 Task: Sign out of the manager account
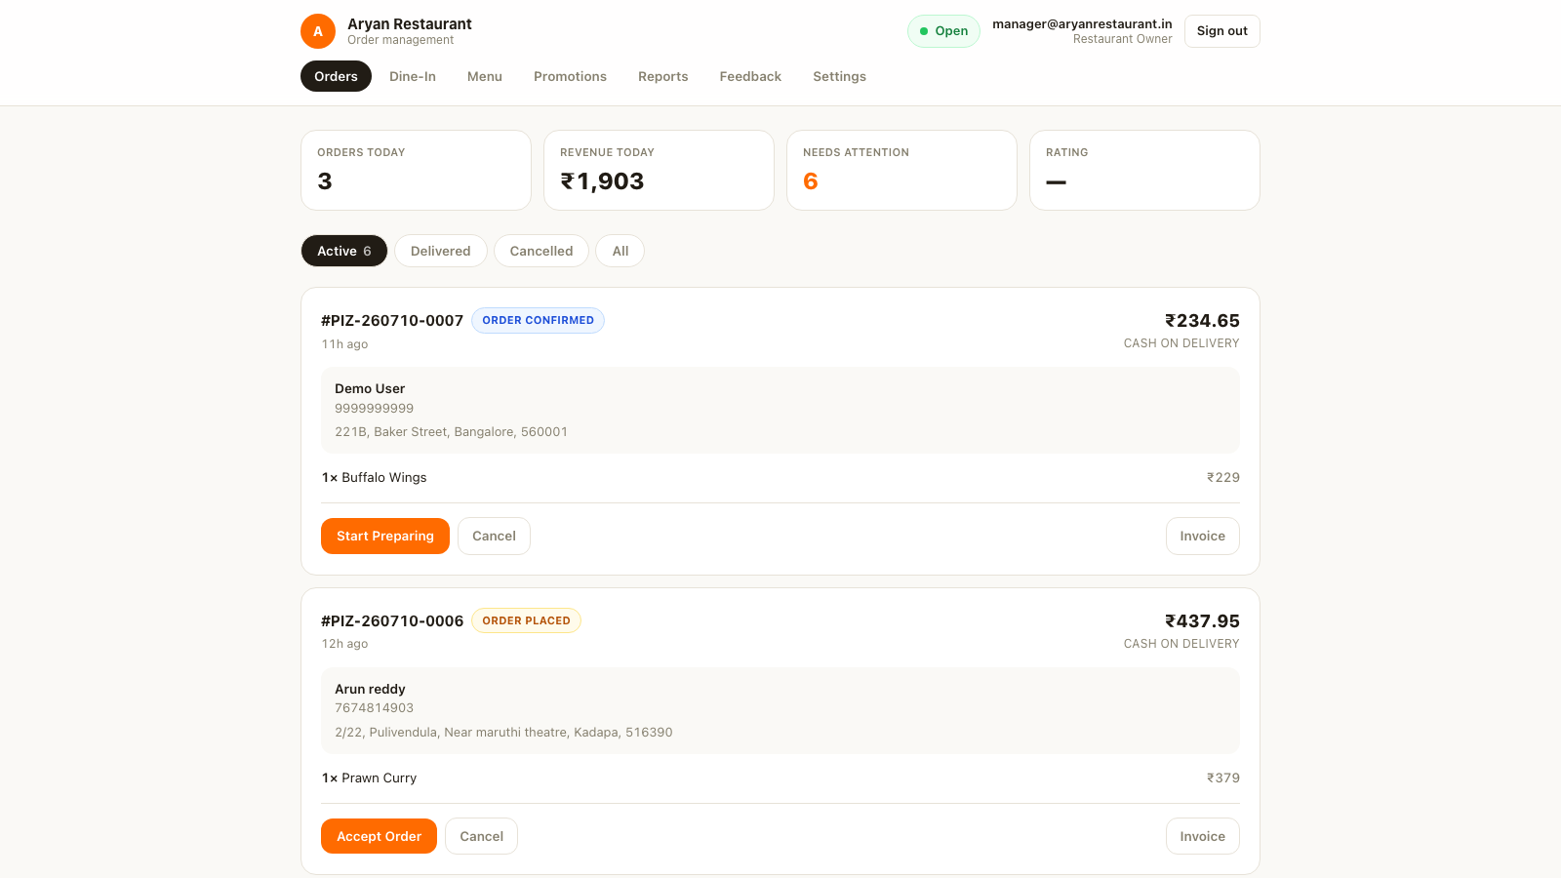coord(1221,31)
